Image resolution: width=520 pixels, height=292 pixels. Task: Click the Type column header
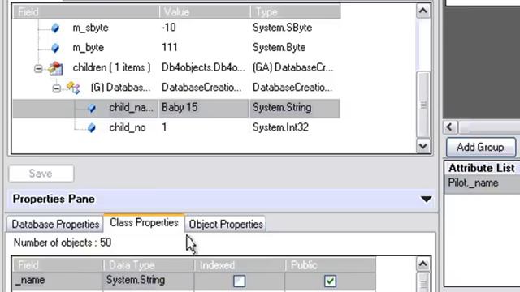click(295, 12)
